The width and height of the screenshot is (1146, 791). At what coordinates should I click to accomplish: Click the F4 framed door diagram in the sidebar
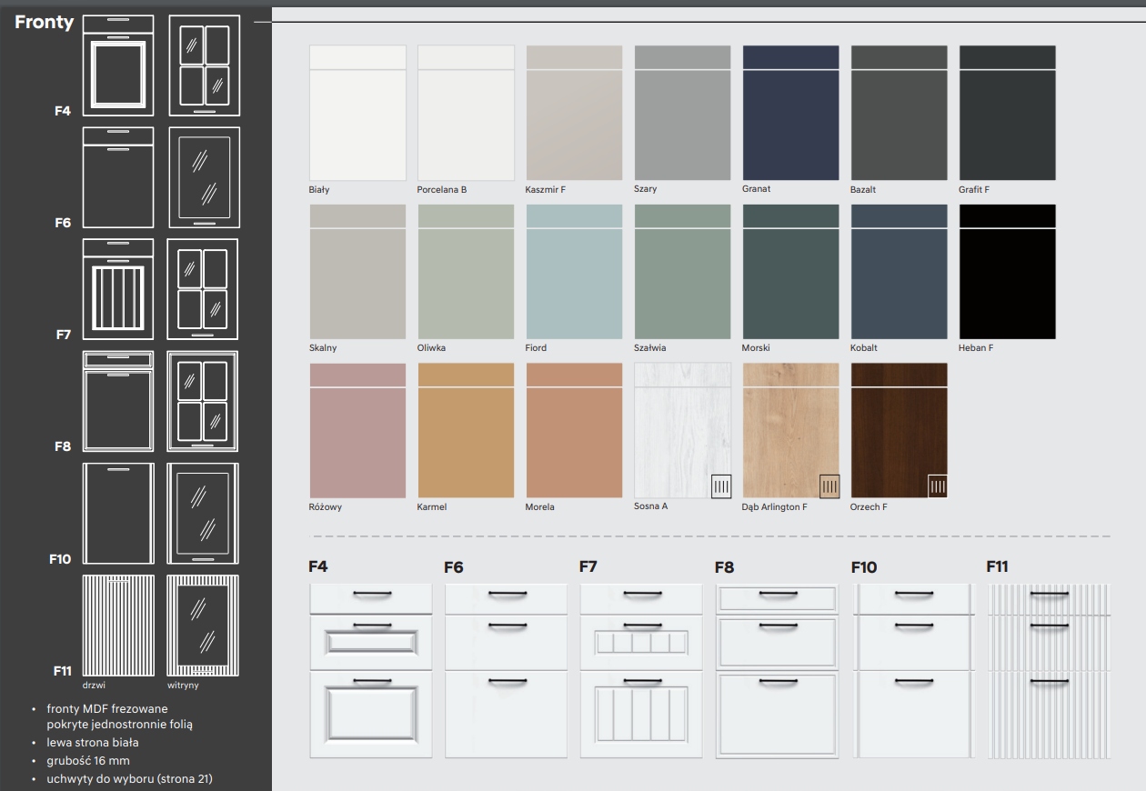[x=118, y=65]
